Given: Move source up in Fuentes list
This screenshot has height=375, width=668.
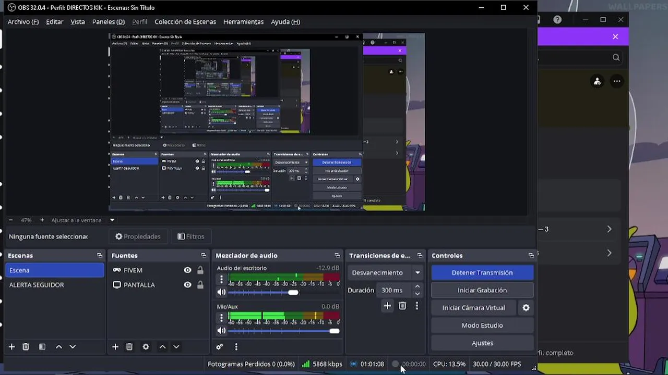Looking at the screenshot, I should point(162,347).
